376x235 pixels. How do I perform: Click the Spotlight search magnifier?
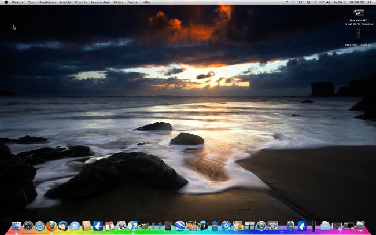[370, 2]
